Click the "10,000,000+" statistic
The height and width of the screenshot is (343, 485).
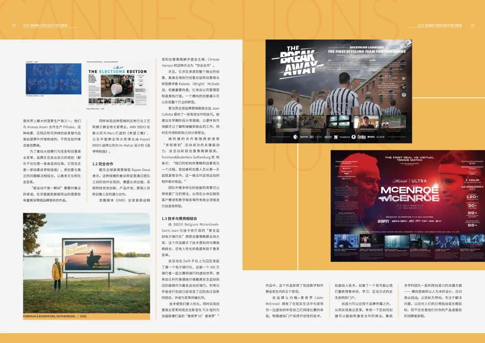(x=472, y=186)
